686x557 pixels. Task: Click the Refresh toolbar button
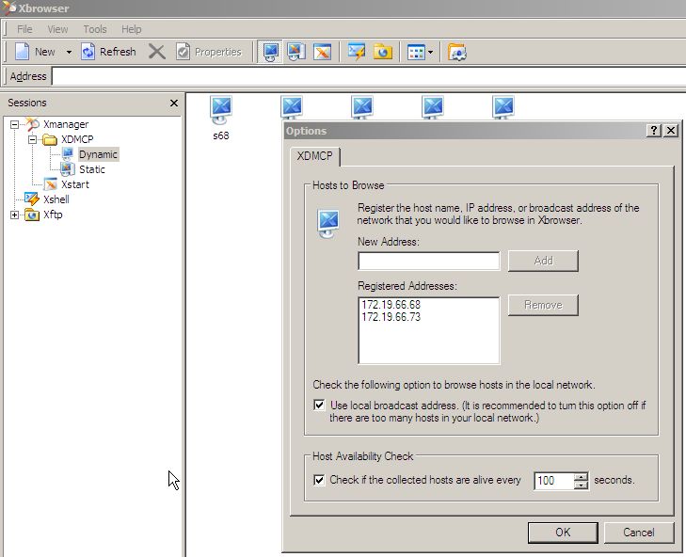109,52
